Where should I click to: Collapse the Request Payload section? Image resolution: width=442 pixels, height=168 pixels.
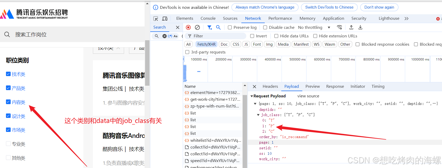[251, 96]
